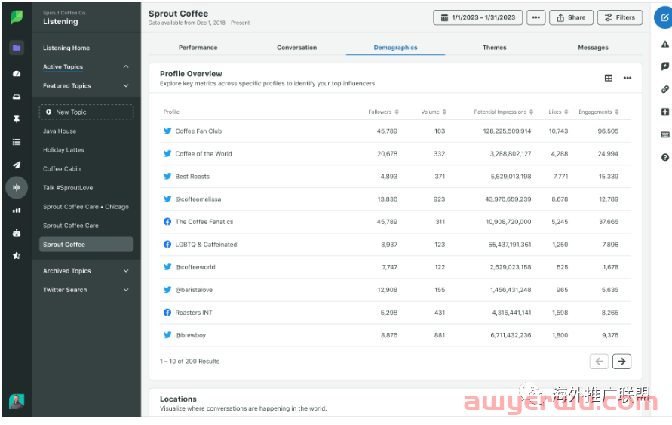672x425 pixels.
Task: Open the folder icon in left rail
Action: point(17,48)
